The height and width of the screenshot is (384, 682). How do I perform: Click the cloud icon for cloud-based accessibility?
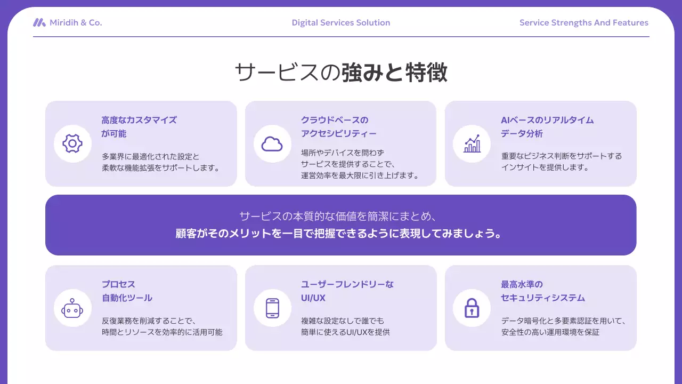point(272,143)
